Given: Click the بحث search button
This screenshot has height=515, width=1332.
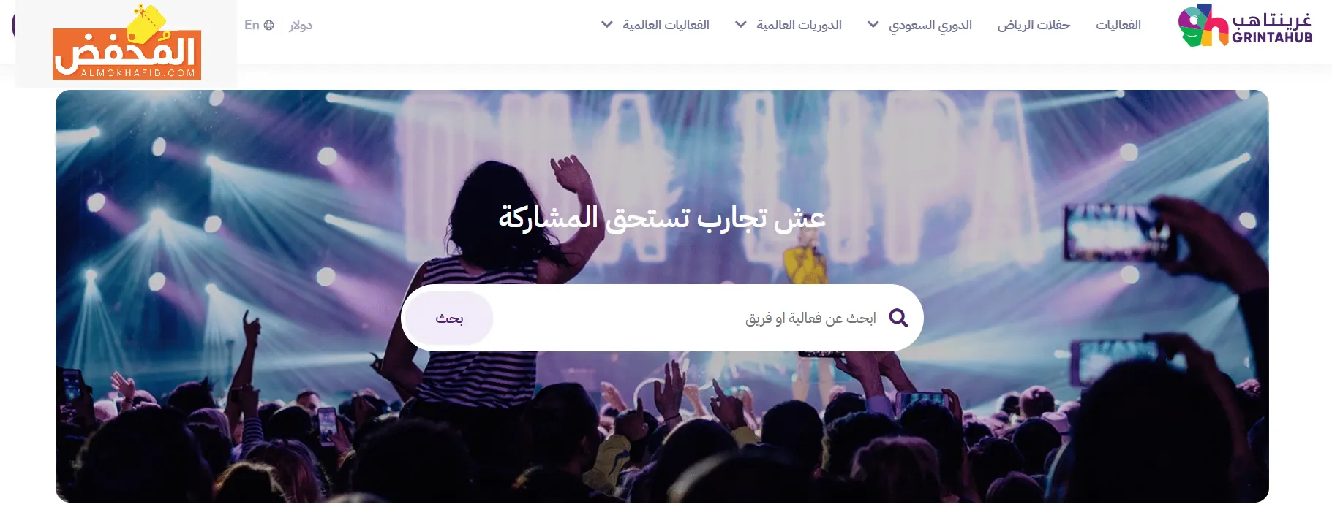Looking at the screenshot, I should pos(449,318).
